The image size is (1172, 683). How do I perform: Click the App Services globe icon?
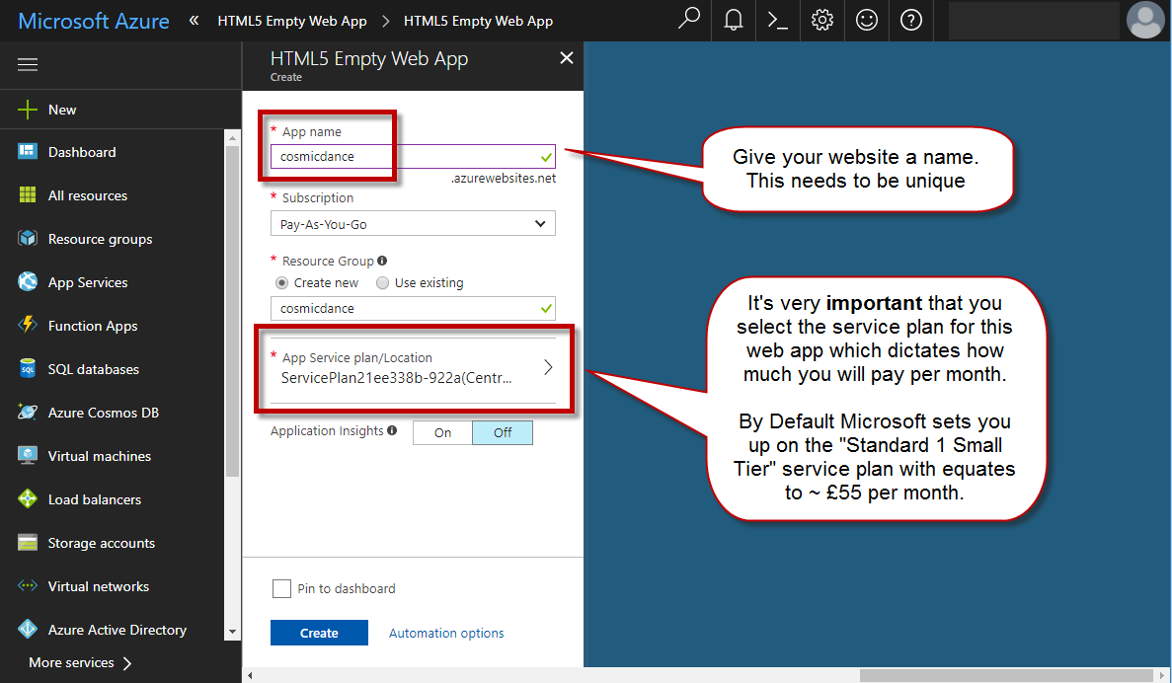pos(28,281)
